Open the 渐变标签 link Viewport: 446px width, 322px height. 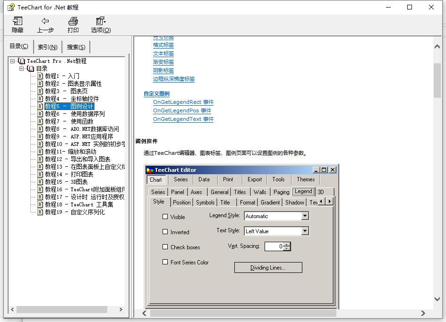click(x=163, y=62)
